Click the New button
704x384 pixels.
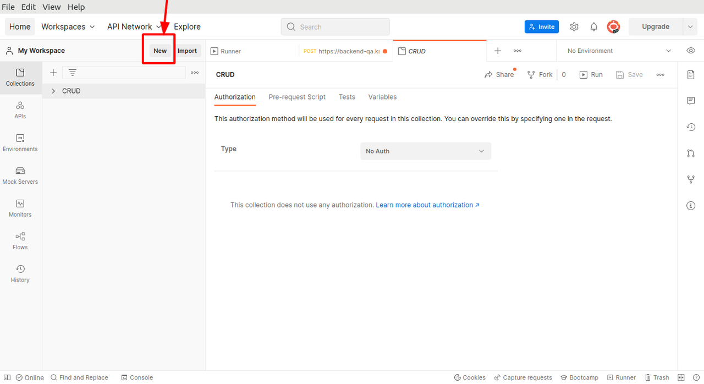[x=160, y=51]
